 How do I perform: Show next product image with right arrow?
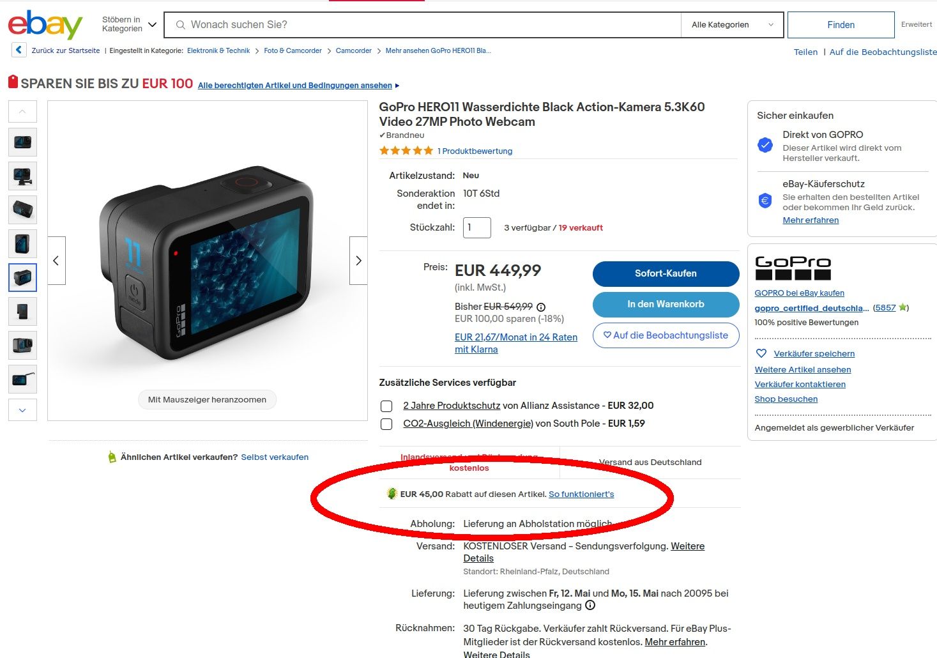pos(358,261)
